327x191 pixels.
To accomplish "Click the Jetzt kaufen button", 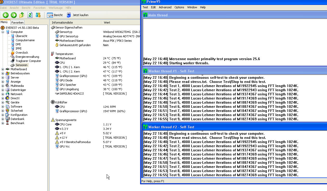I will click(77, 15).
